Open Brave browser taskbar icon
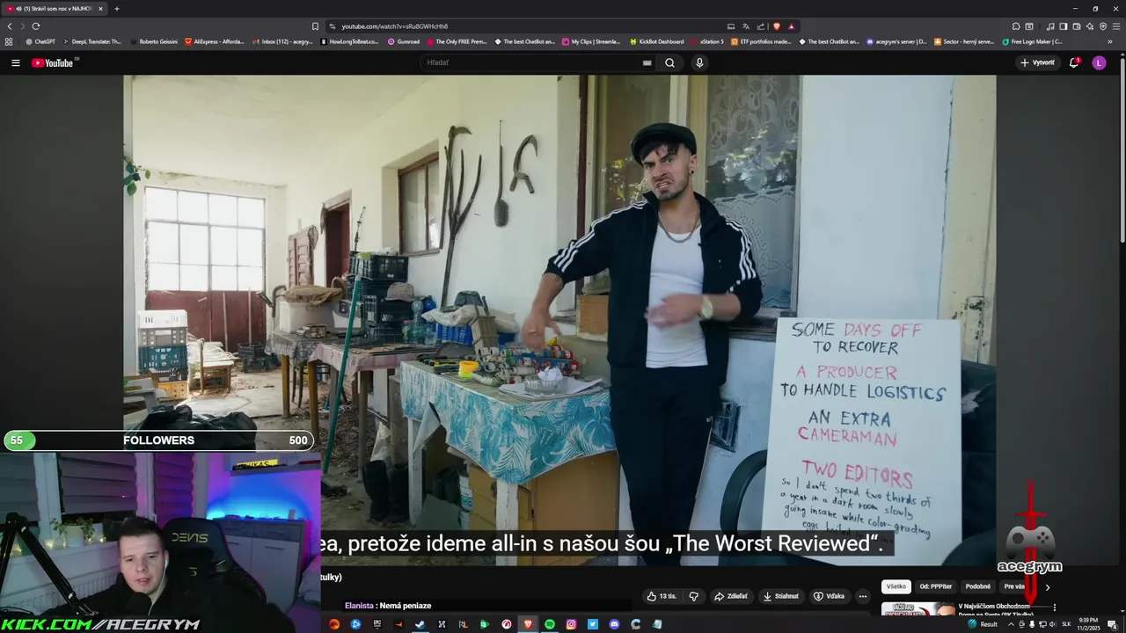The height and width of the screenshot is (633, 1126). tap(528, 624)
